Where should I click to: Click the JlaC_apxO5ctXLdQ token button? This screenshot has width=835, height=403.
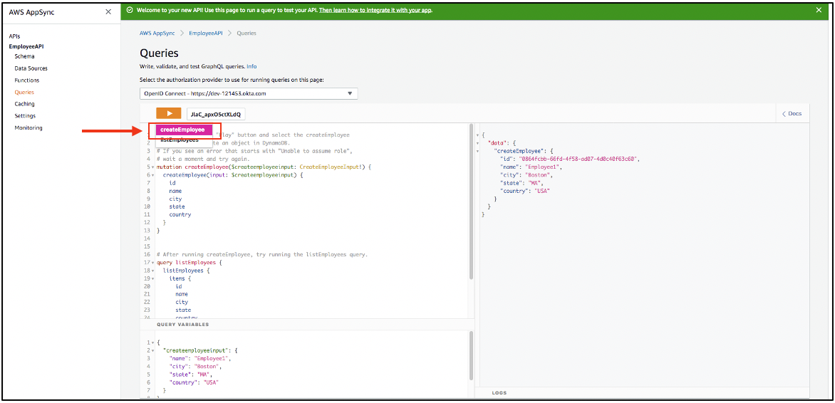click(216, 114)
